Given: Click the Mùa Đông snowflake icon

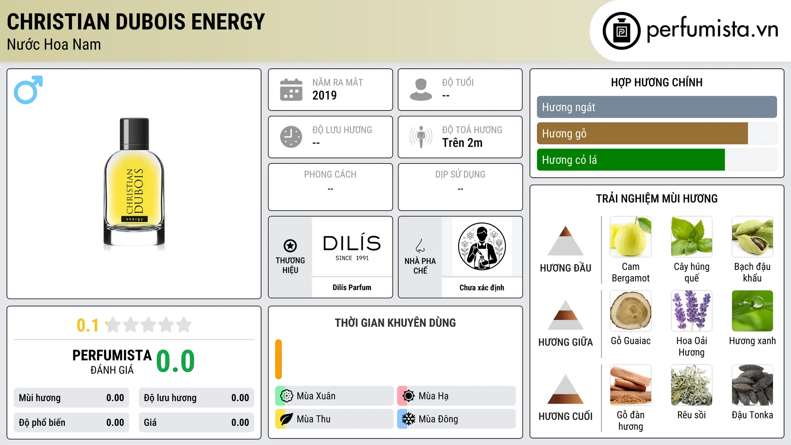Looking at the screenshot, I should pos(409,419).
